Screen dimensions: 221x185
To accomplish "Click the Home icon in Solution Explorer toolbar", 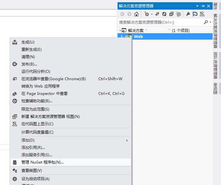I will pyautogui.click(x=136, y=14).
